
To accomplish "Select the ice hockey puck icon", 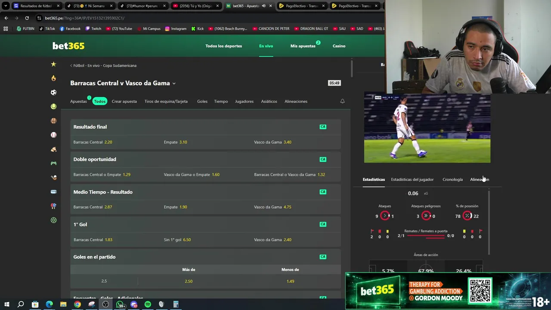I will click(53, 192).
